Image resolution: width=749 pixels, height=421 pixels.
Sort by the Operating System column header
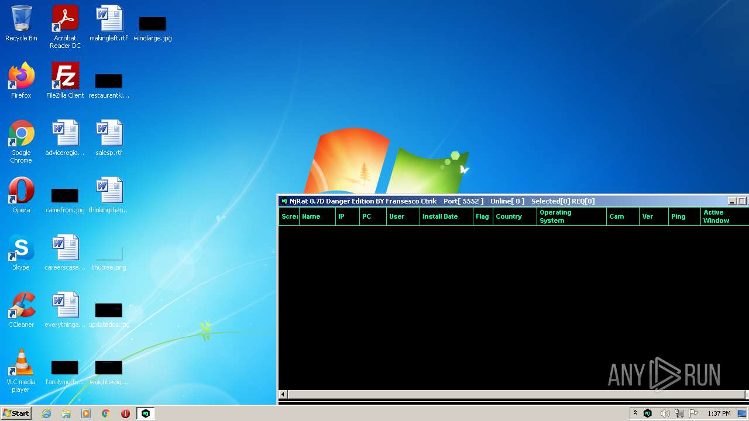point(572,216)
